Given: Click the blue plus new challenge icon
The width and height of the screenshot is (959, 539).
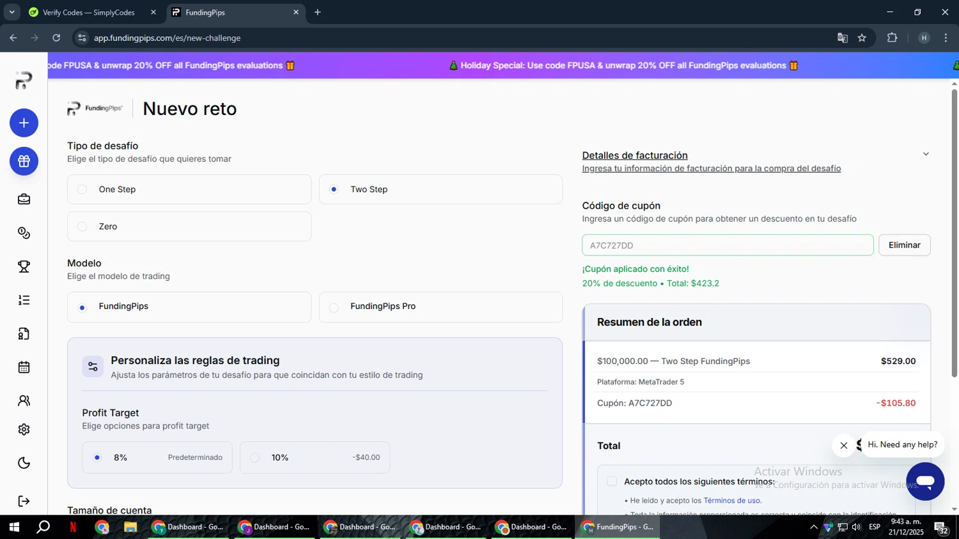Looking at the screenshot, I should click(x=24, y=123).
